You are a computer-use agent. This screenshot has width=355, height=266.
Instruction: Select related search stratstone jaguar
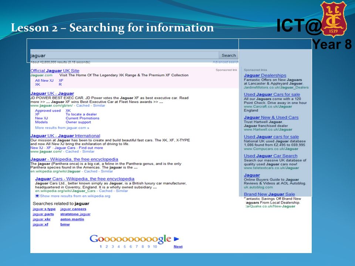click(75, 214)
